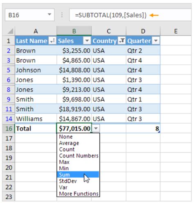Select column B header
The height and width of the screenshot is (203, 194).
coord(74,31)
